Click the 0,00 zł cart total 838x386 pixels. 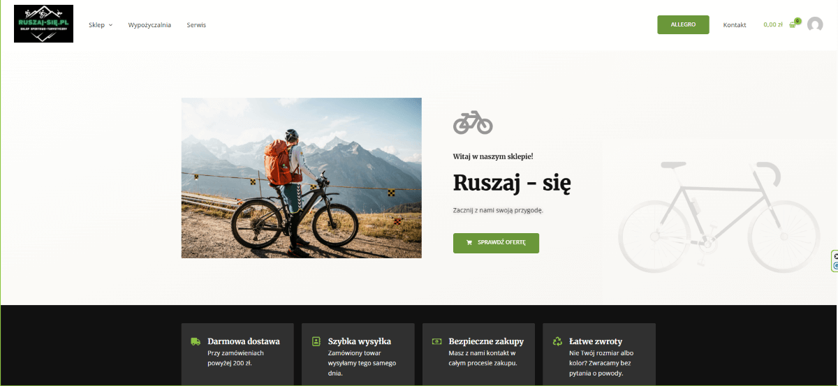click(773, 24)
